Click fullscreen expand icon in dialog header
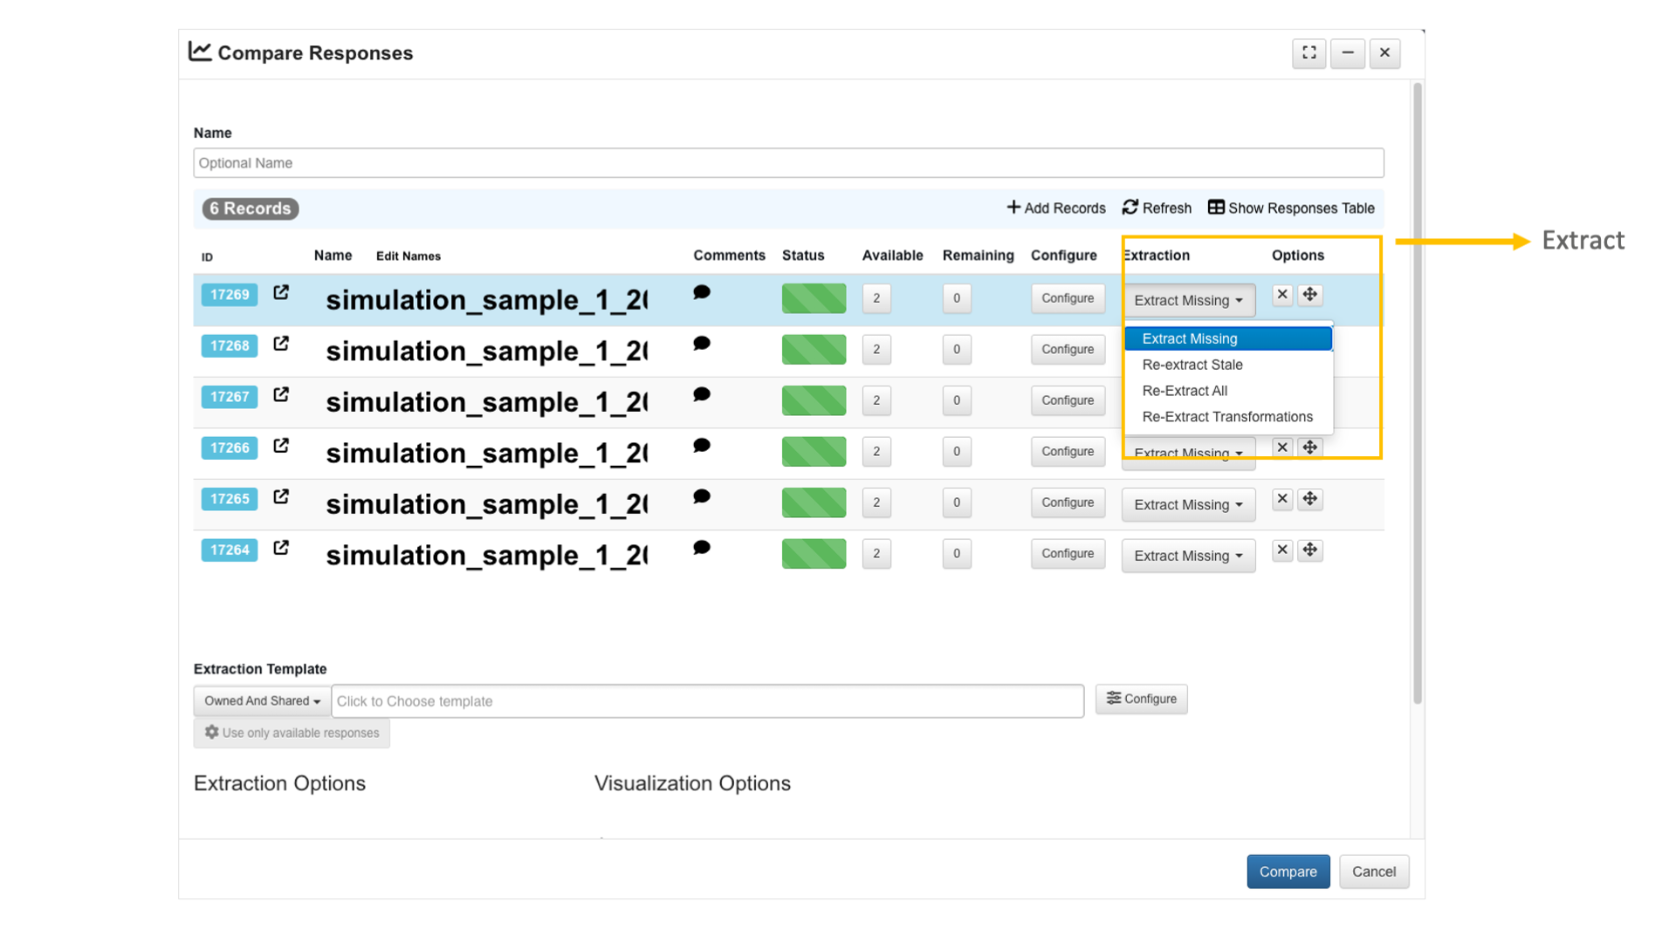The image size is (1676, 942). pyautogui.click(x=1309, y=53)
